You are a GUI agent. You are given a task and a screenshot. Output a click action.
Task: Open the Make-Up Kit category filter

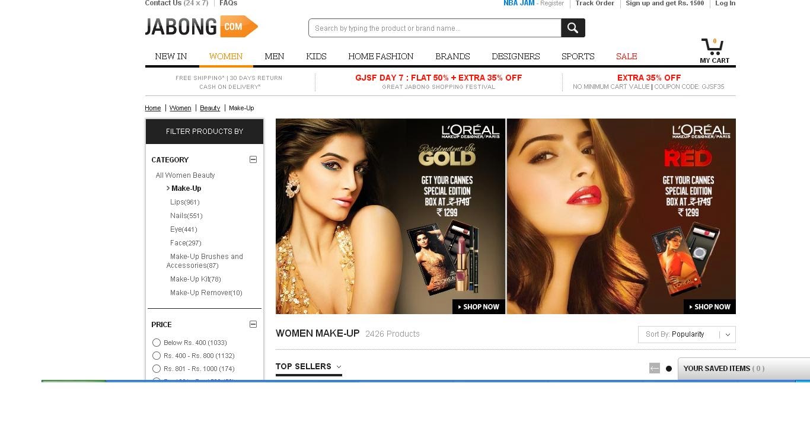[x=195, y=279]
